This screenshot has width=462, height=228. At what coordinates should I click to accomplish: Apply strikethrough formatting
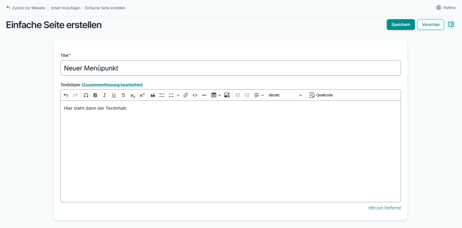pos(123,95)
